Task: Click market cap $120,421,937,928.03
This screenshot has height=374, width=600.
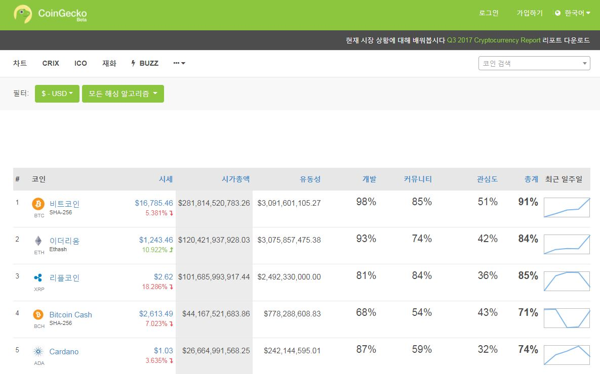Action: coord(214,240)
